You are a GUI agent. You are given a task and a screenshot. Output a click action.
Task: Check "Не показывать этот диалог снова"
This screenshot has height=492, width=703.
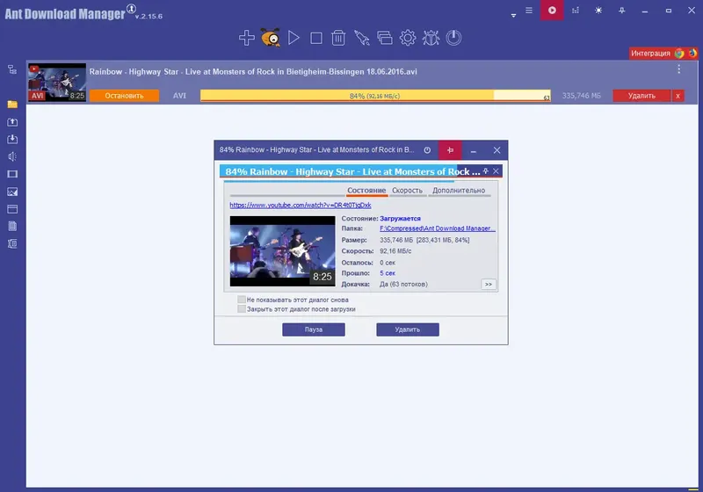[242, 300]
